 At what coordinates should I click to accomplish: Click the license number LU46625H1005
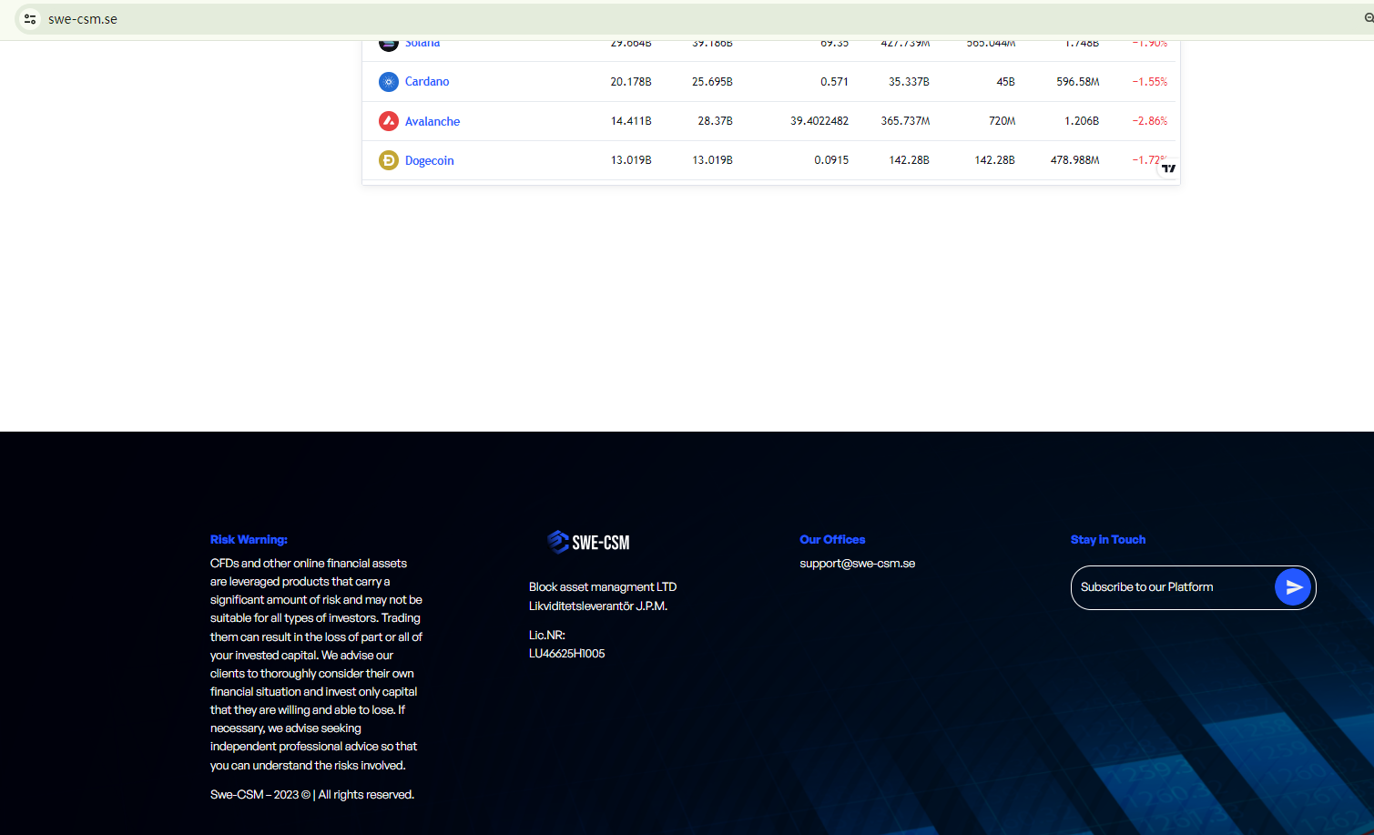pos(566,654)
